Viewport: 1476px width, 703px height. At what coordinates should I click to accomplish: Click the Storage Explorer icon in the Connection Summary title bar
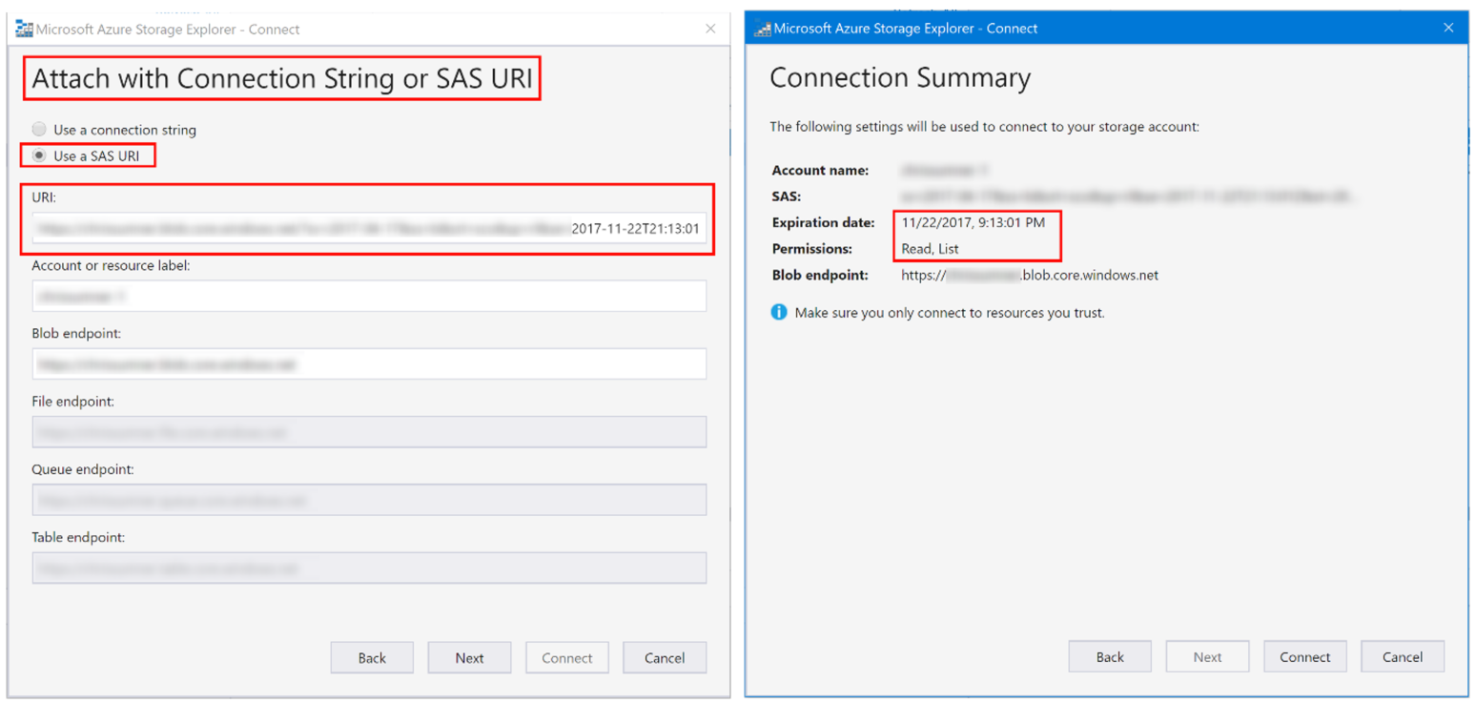(762, 28)
